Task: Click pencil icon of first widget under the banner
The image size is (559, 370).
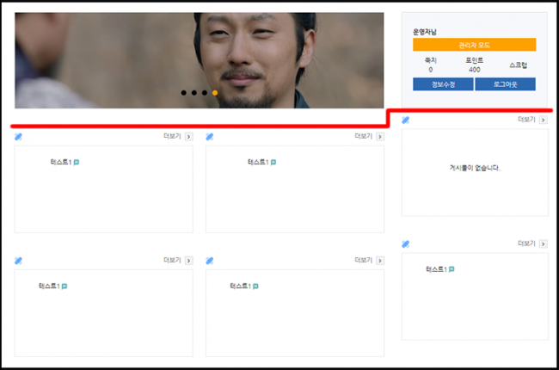Action: click(18, 137)
